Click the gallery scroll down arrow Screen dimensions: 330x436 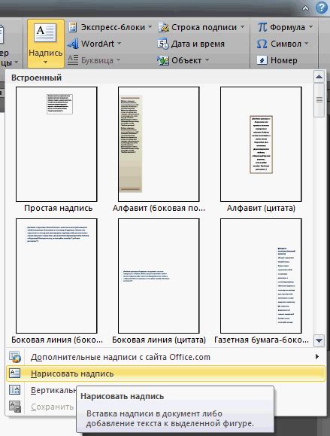(x=319, y=340)
